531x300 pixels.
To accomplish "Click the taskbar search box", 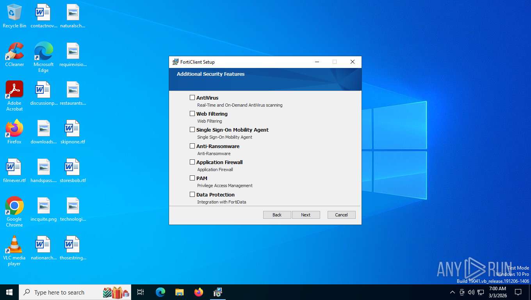I will 75,292.
